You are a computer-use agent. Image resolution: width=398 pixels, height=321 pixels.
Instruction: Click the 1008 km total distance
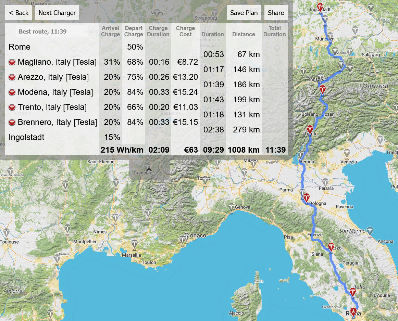(244, 150)
